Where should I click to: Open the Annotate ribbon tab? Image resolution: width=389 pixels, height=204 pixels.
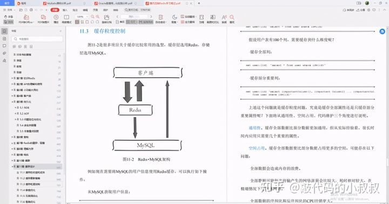[x=75, y=10]
